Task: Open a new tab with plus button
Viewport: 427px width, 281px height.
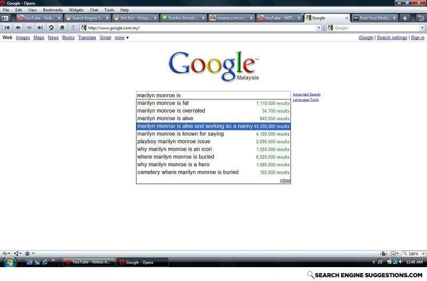Action: click(405, 18)
